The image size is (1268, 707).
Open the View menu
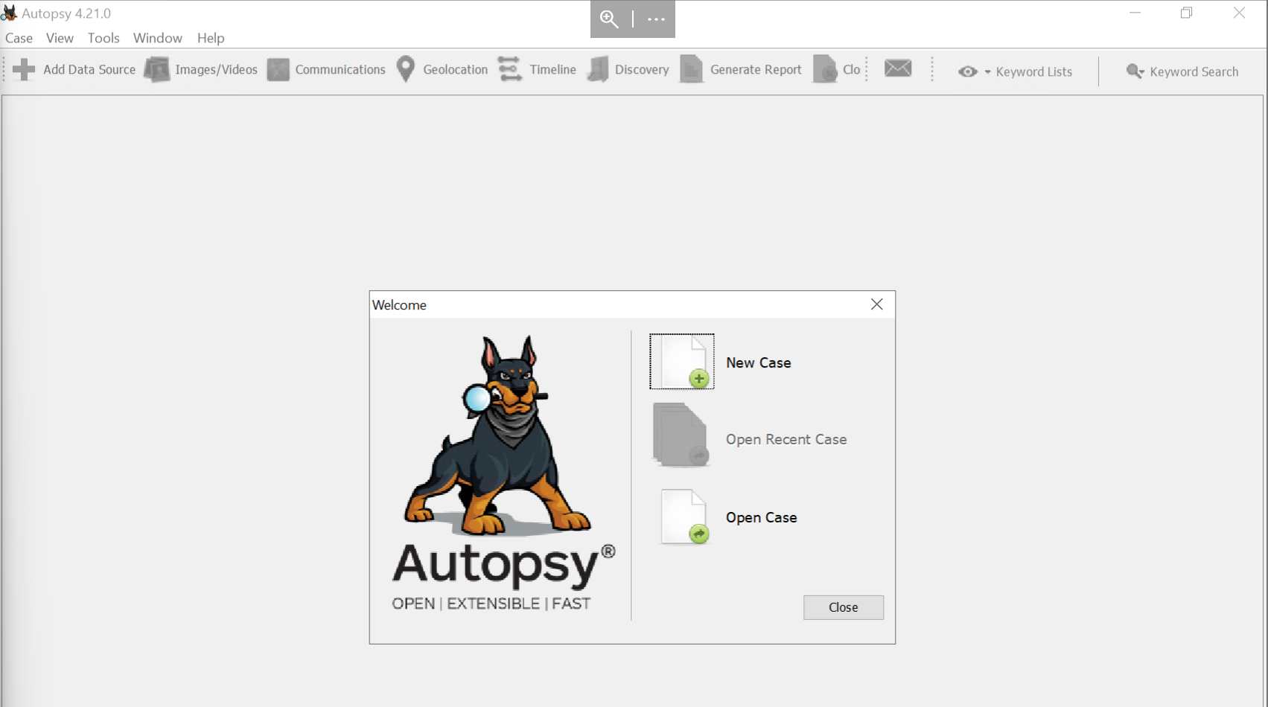click(60, 38)
